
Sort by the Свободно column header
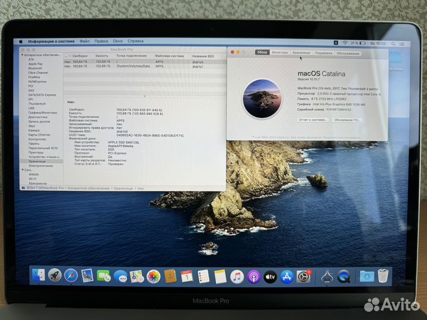click(x=80, y=56)
